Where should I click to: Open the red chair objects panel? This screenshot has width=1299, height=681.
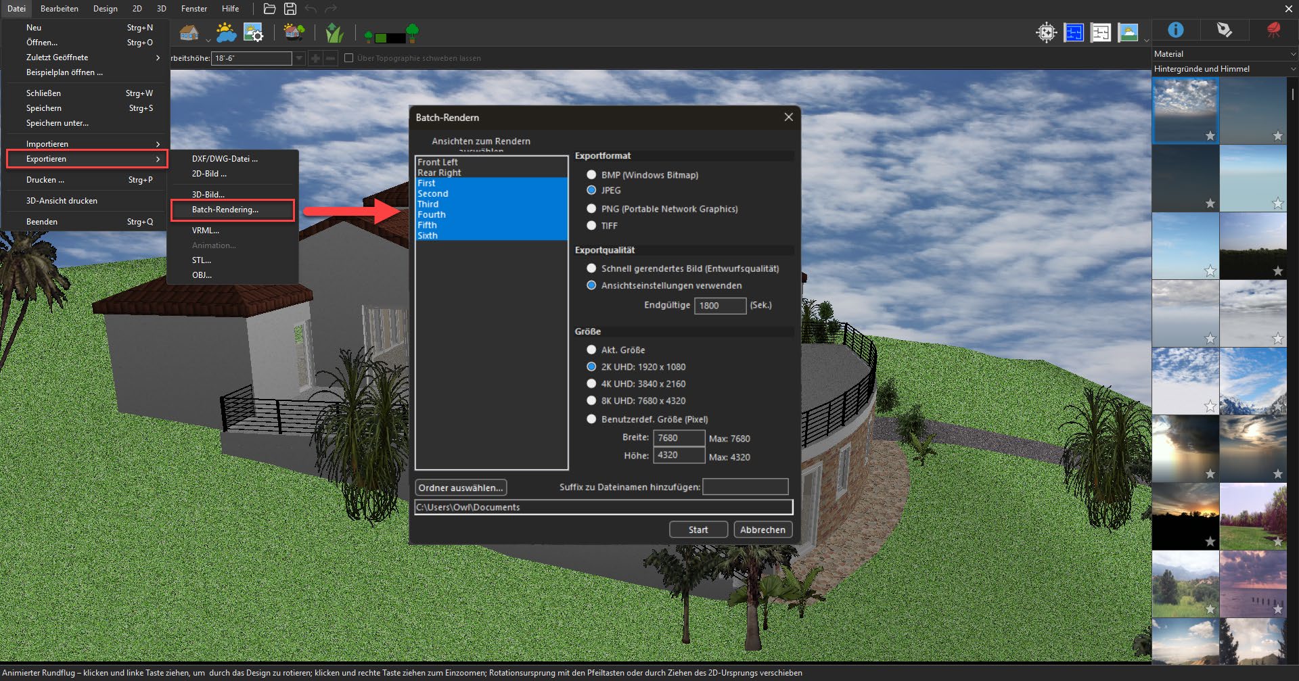tap(1273, 30)
